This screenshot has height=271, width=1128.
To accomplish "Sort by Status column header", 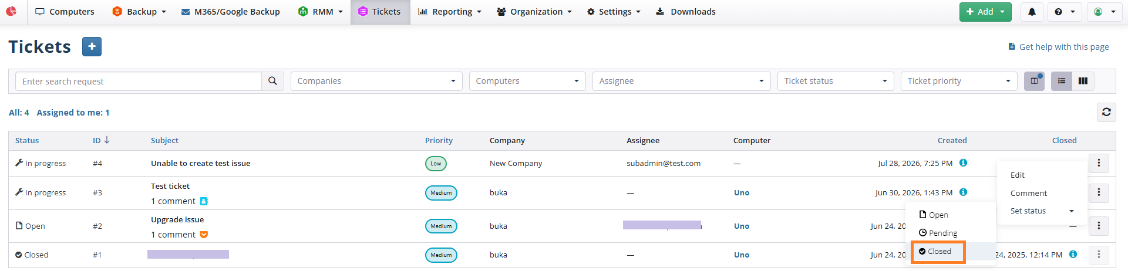I will (27, 141).
